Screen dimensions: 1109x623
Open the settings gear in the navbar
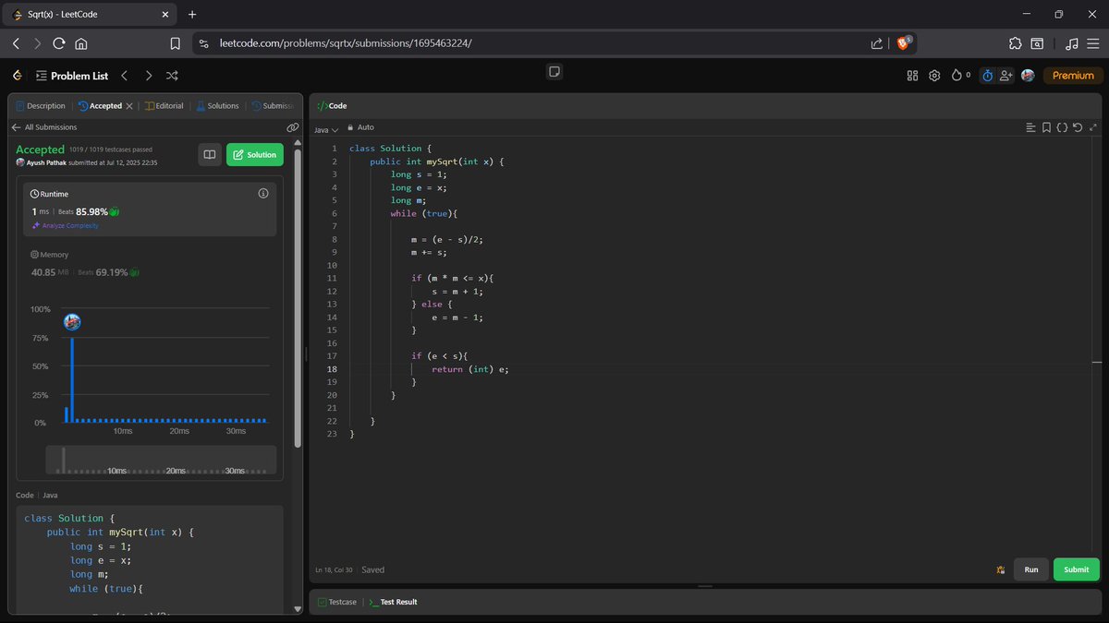(x=933, y=75)
